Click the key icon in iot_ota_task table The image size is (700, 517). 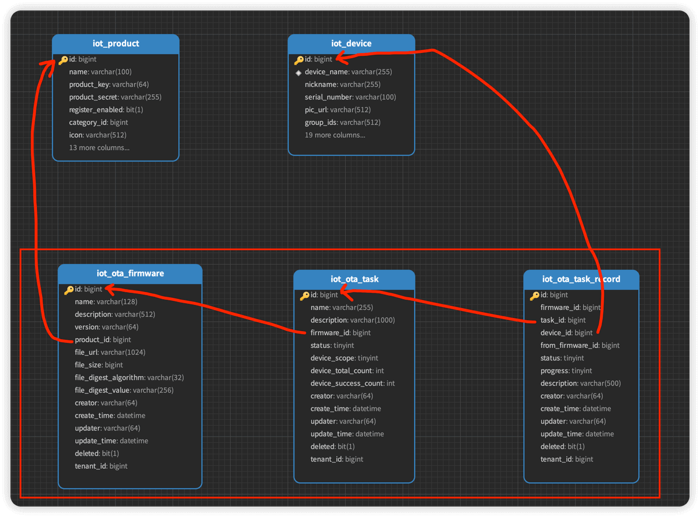click(304, 296)
